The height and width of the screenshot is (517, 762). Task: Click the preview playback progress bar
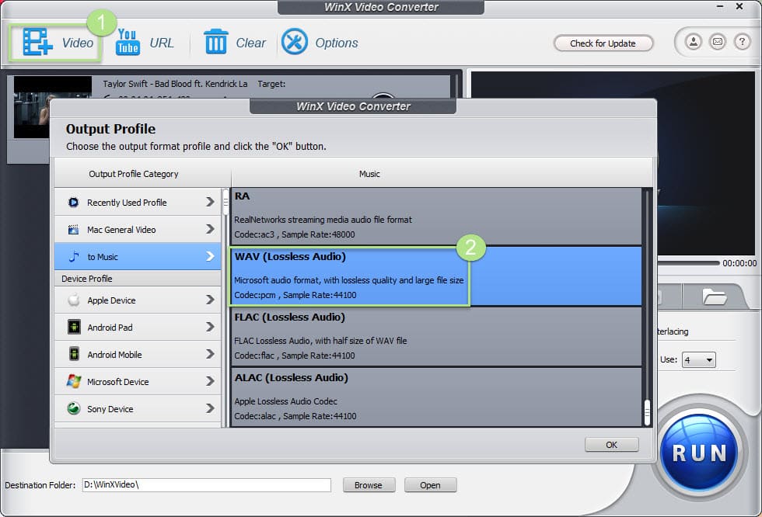pyautogui.click(x=688, y=263)
